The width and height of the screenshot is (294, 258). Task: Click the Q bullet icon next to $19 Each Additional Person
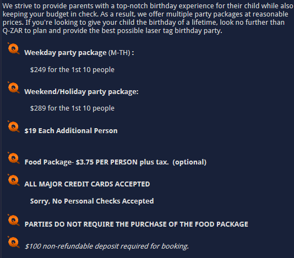14,127
